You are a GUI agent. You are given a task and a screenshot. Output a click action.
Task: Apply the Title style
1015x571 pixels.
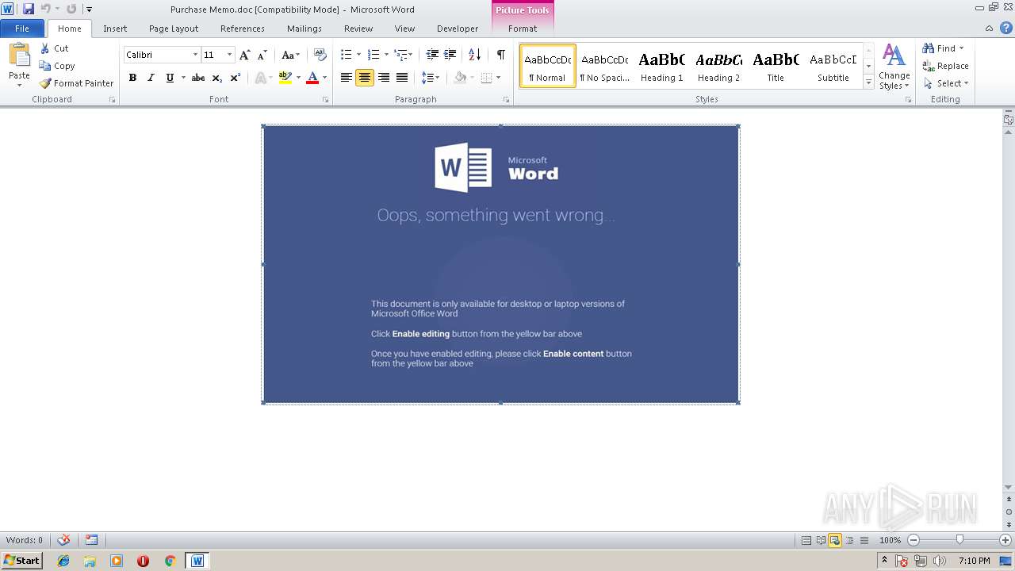[x=776, y=66]
